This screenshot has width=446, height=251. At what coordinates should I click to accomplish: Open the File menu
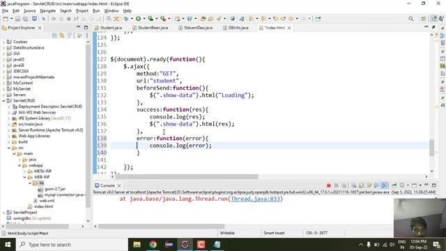pos(5,11)
